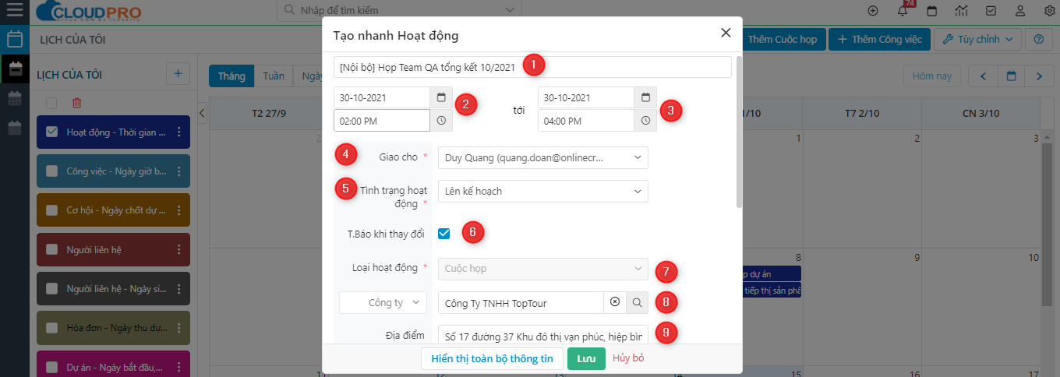Open the start date calendar picker
1060x377 pixels.
click(x=441, y=98)
